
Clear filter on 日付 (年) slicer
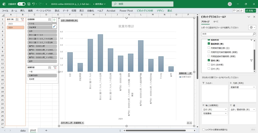tap(22, 20)
